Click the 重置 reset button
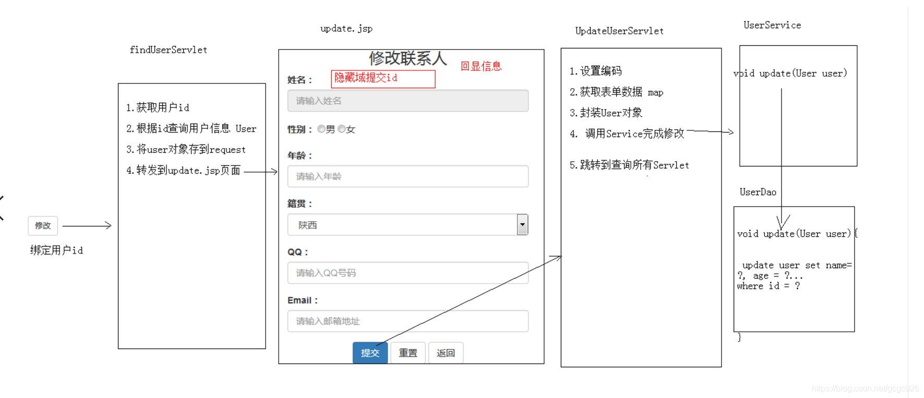This screenshot has height=398, width=924. (x=408, y=353)
